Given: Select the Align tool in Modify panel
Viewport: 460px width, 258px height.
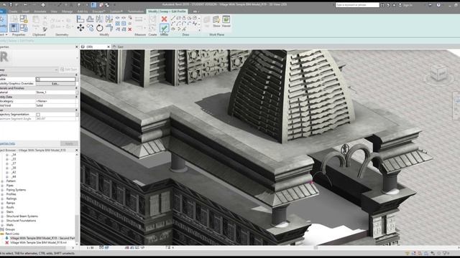Looking at the screenshot, I should 80,19.
